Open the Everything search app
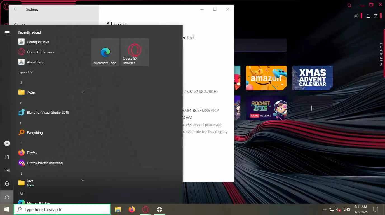Screen dimensions: 385x215 coord(51,132)
